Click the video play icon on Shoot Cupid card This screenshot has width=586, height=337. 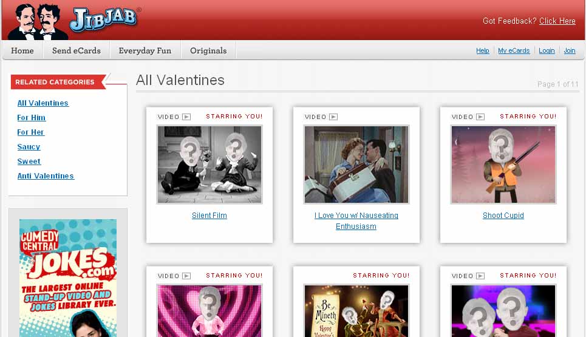pyautogui.click(x=480, y=117)
